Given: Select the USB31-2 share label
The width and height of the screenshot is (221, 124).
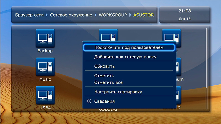Looking at the screenshot, I should [108, 110].
